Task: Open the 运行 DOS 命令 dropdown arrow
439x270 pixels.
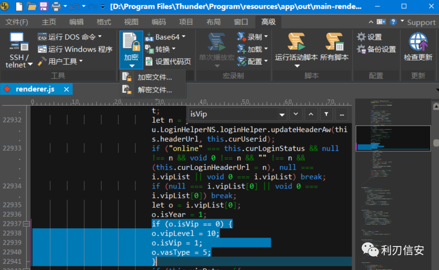Action: pos(100,36)
